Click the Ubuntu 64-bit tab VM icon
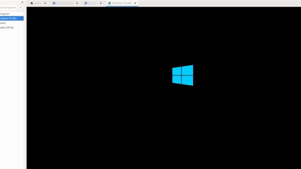This screenshot has width=301, height=169. click(54, 3)
